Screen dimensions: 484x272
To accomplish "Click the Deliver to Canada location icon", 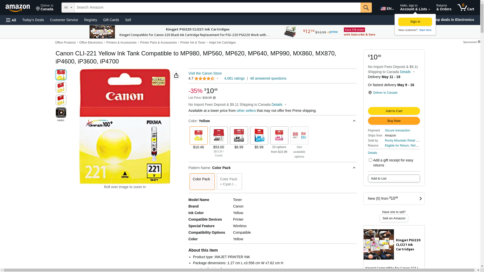I will 370,93.
